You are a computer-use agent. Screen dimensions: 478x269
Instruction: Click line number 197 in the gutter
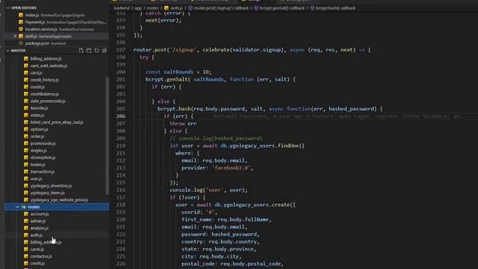(x=121, y=50)
